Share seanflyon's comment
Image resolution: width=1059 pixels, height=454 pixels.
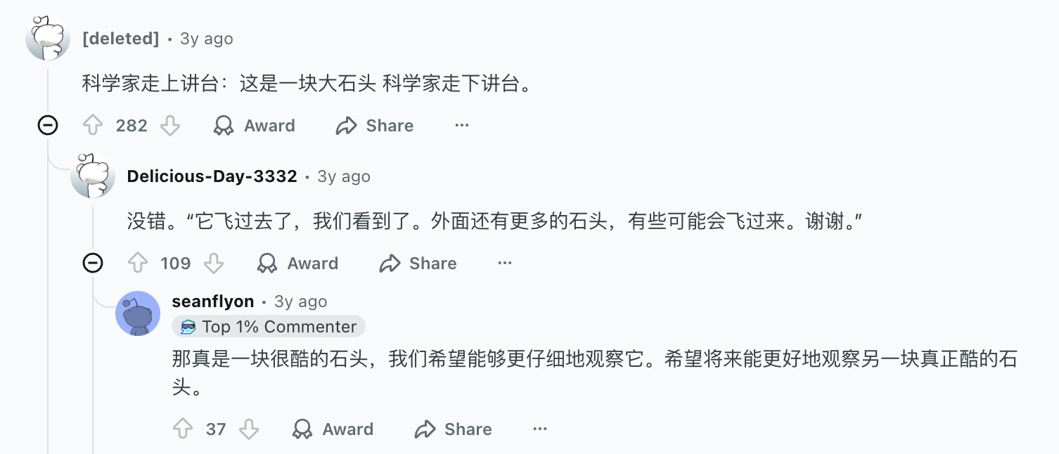point(453,429)
